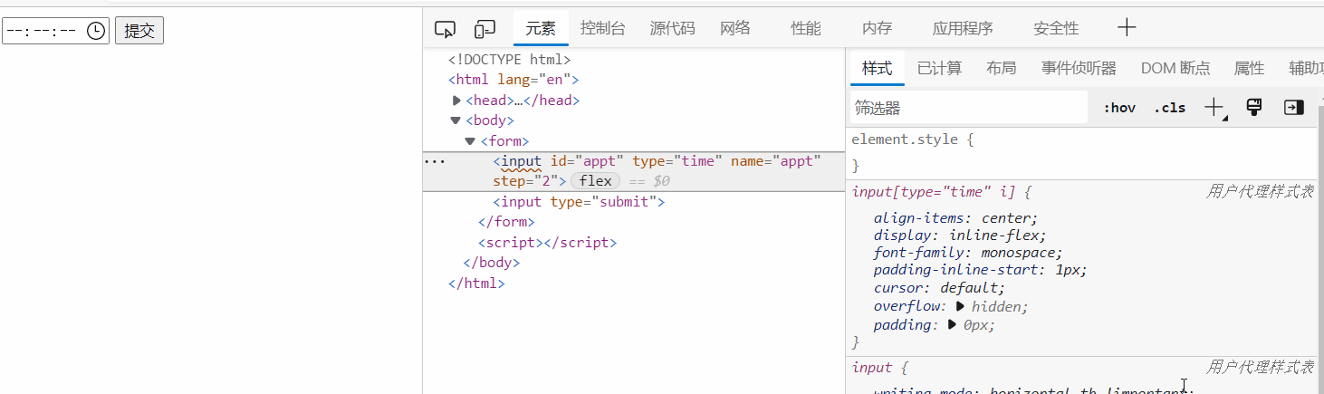
Task: Toggle the flex badge on the input element
Action: click(x=595, y=181)
